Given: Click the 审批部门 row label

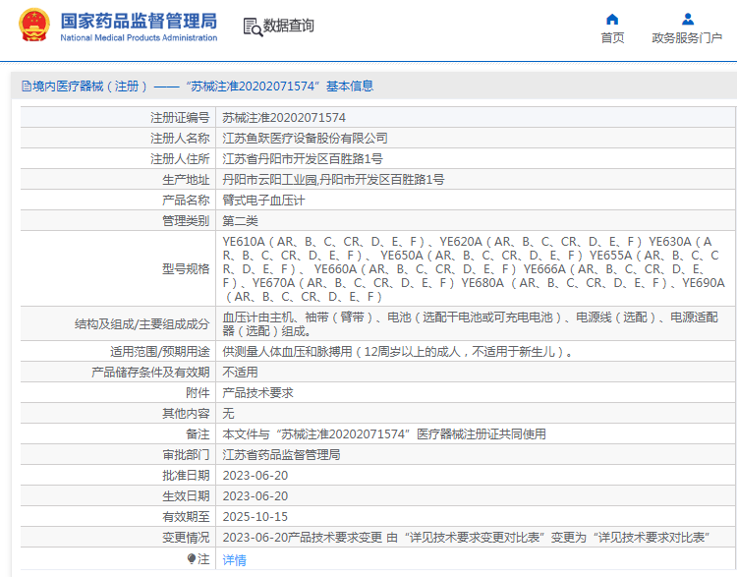Looking at the screenshot, I should pyautogui.click(x=186, y=455).
